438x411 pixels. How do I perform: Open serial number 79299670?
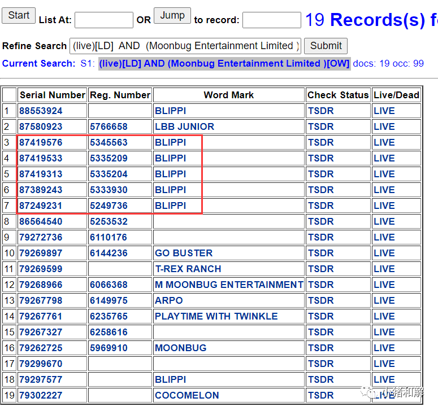pos(41,364)
